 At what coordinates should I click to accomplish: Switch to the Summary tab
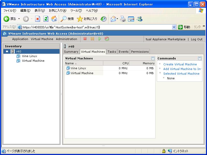[x=71, y=52]
